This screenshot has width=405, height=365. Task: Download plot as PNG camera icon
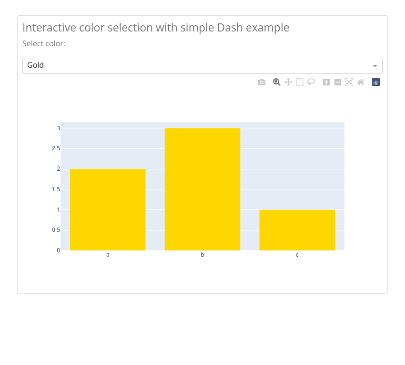coord(262,82)
